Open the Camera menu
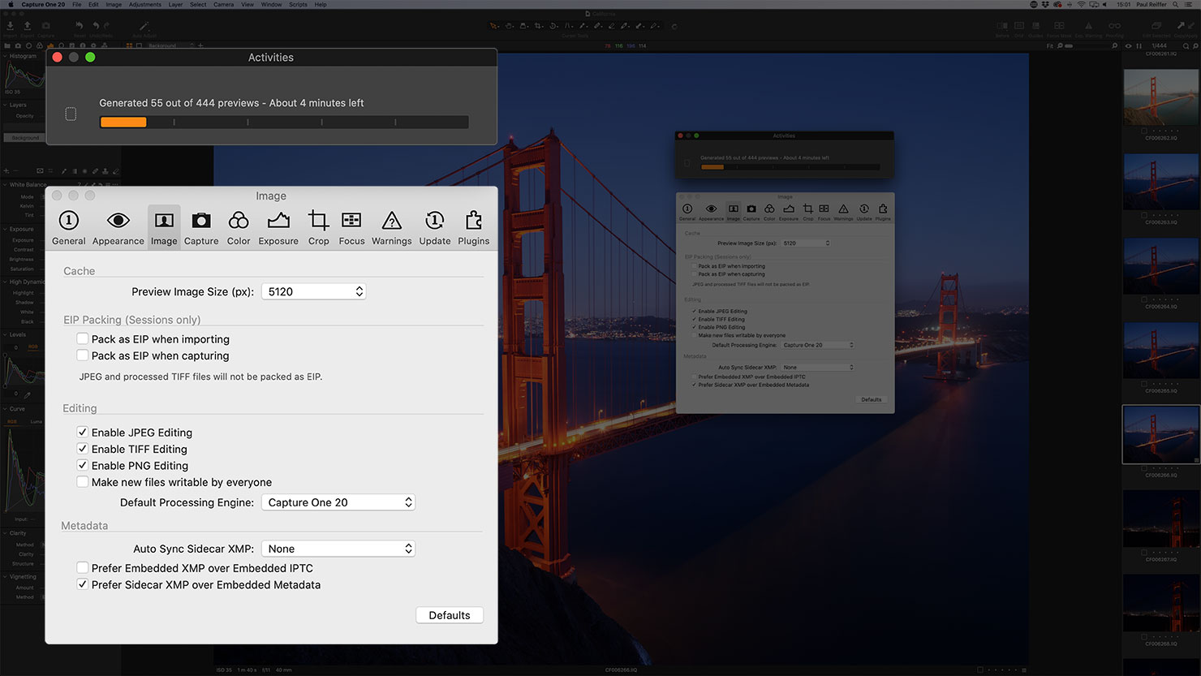This screenshot has width=1201, height=676. 223,5
